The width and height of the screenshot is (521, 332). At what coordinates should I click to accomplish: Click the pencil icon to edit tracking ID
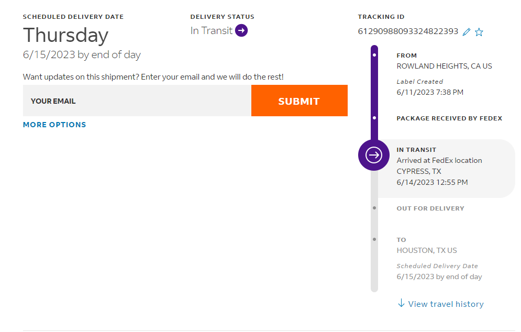pyautogui.click(x=467, y=32)
